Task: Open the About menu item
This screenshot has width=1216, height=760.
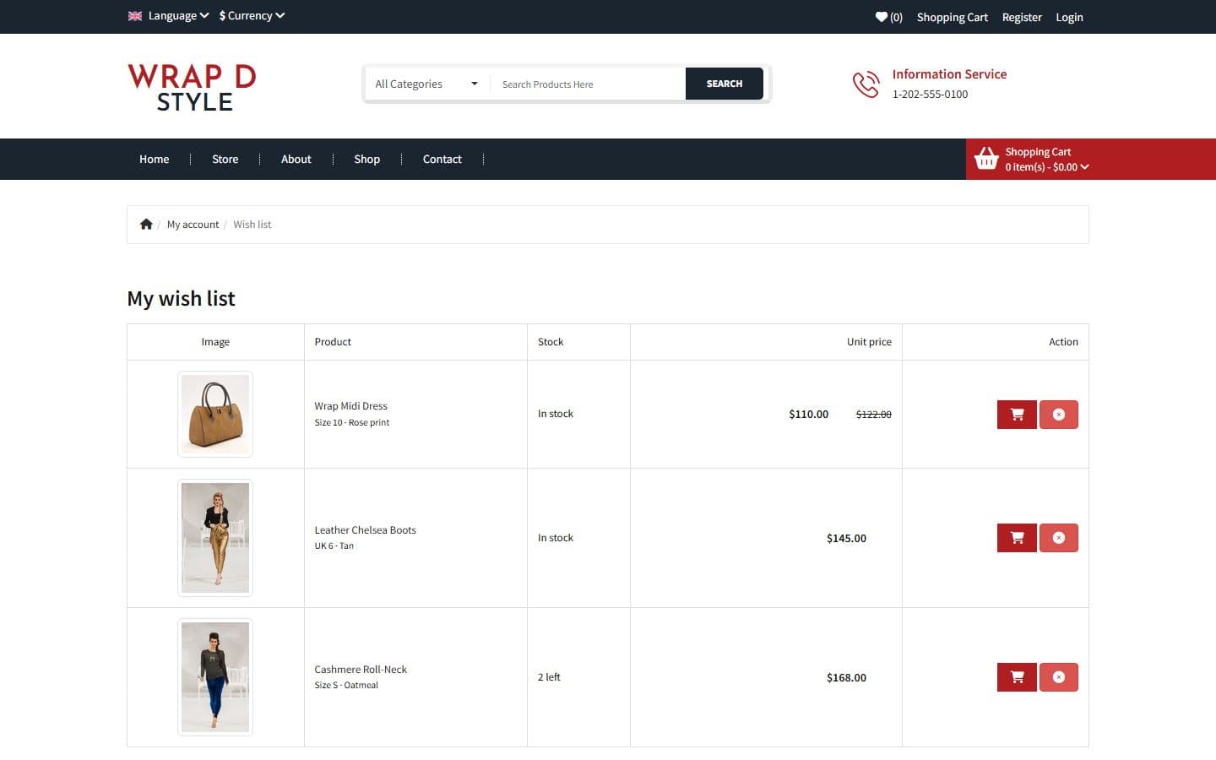Action: tap(296, 159)
